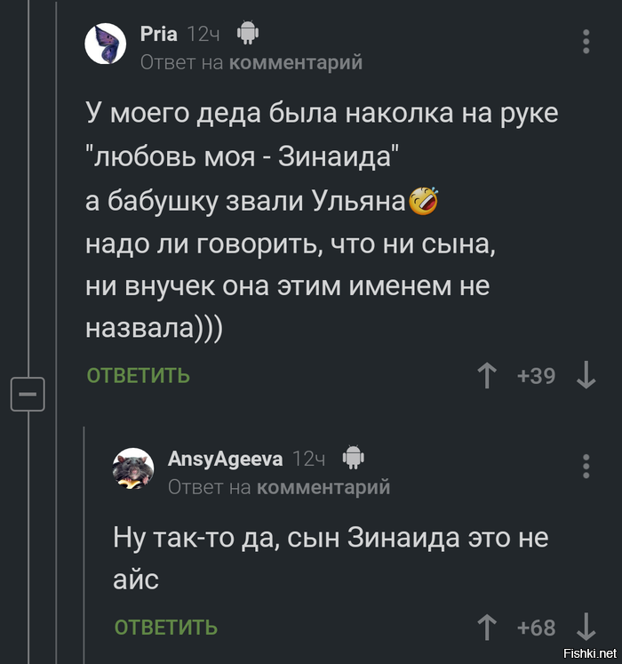The height and width of the screenshot is (664, 622).
Task: Follow 'Ответ на комментарий' link under Pria
Action: coord(251,62)
